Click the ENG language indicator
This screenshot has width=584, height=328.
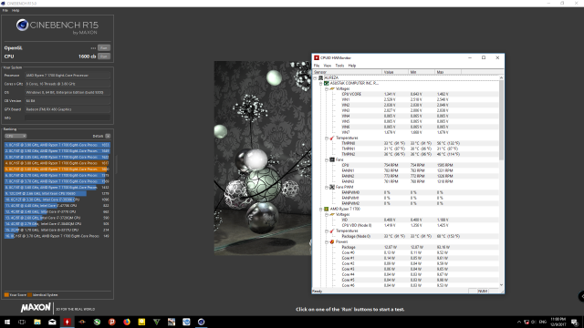pos(543,322)
